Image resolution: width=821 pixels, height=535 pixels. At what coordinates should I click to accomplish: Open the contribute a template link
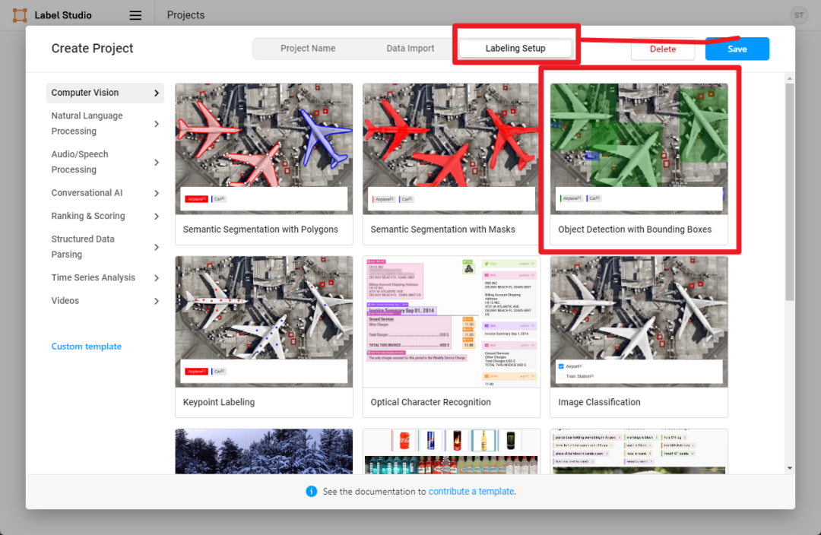coord(471,492)
